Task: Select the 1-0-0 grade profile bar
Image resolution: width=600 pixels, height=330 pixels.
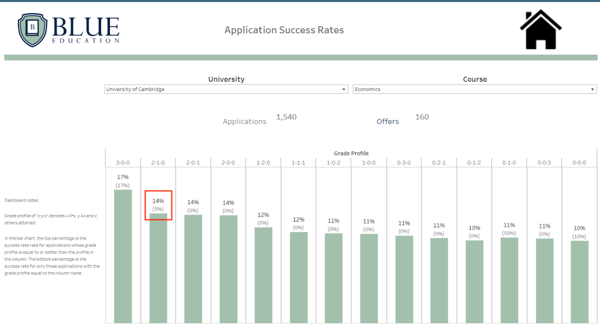Action: point(369,279)
